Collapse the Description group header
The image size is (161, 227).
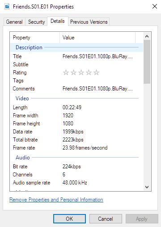pyautogui.click(x=76, y=47)
